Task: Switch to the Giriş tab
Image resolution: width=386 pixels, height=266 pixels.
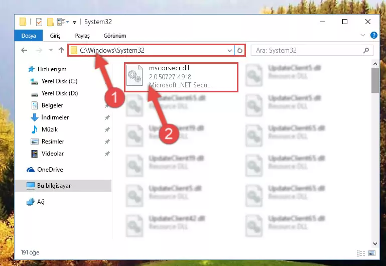Action: (x=55, y=36)
